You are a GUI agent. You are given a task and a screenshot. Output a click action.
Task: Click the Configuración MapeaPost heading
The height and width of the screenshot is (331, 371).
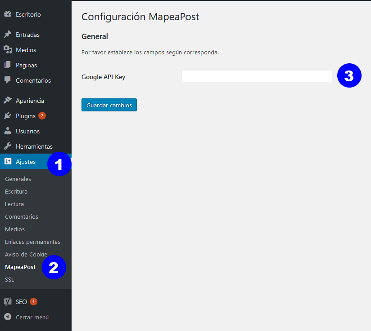tap(140, 17)
